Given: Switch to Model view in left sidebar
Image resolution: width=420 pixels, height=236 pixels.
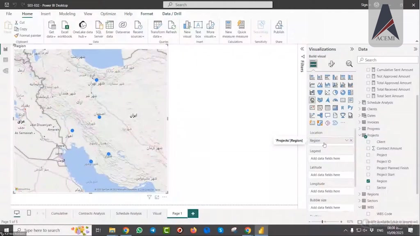Looking at the screenshot, I should tap(6, 70).
